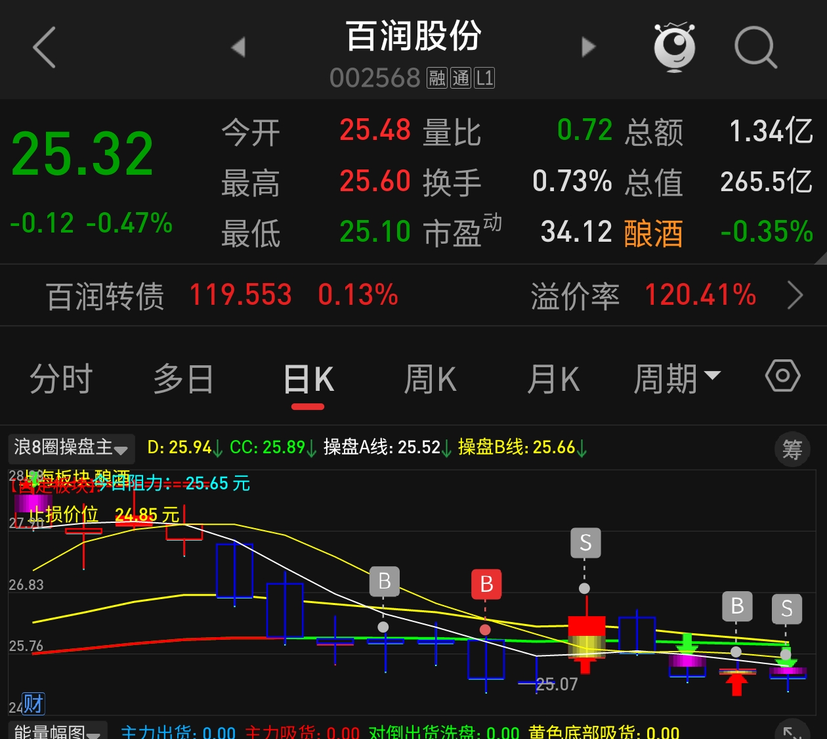This screenshot has height=739, width=827.
Task: Tap the 最高 value 25.60
Action: 375,181
